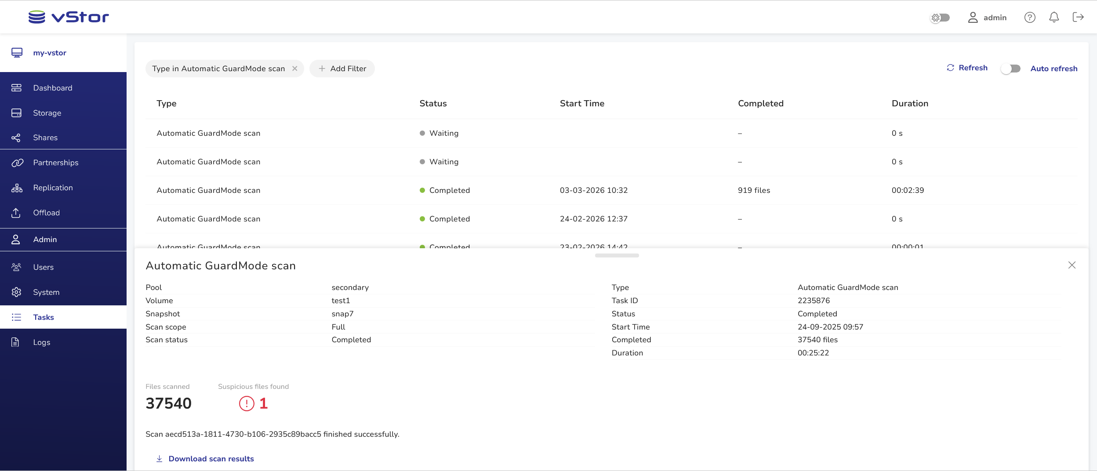Click the logout icon in header
The image size is (1097, 471).
pos(1078,17)
